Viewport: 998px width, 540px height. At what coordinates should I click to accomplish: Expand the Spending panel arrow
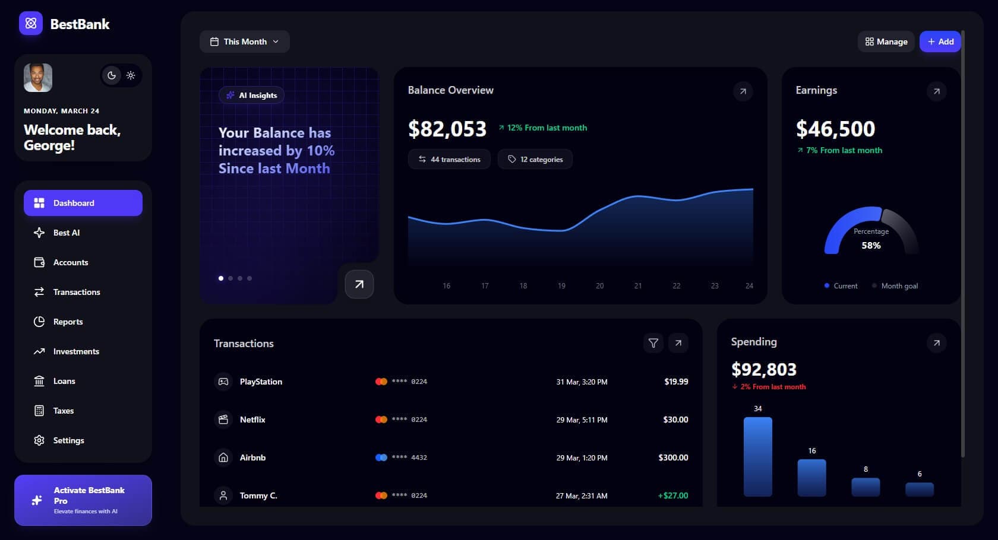[x=937, y=343]
